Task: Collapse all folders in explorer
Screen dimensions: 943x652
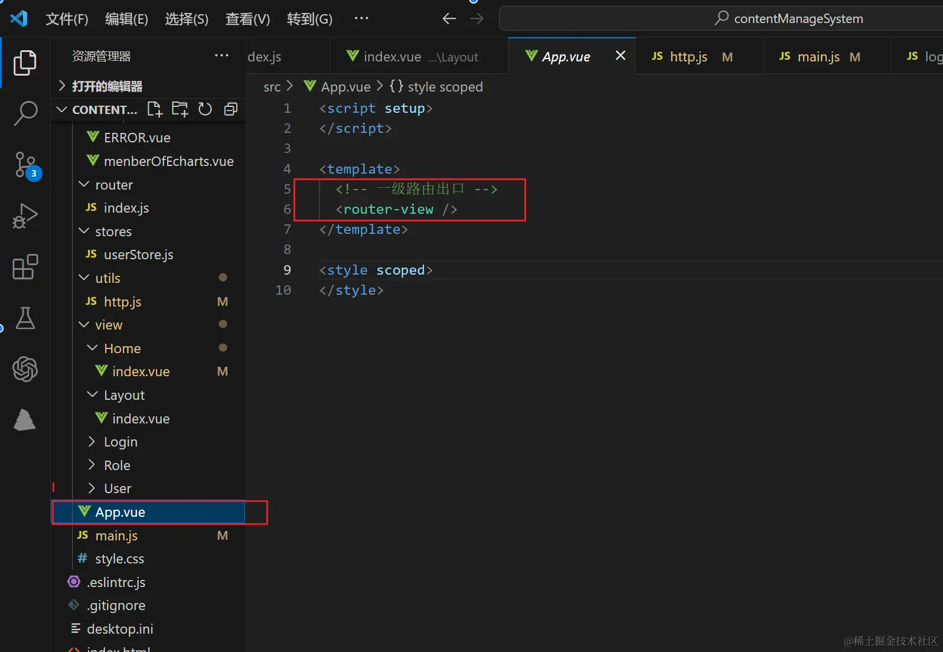Action: 231,109
